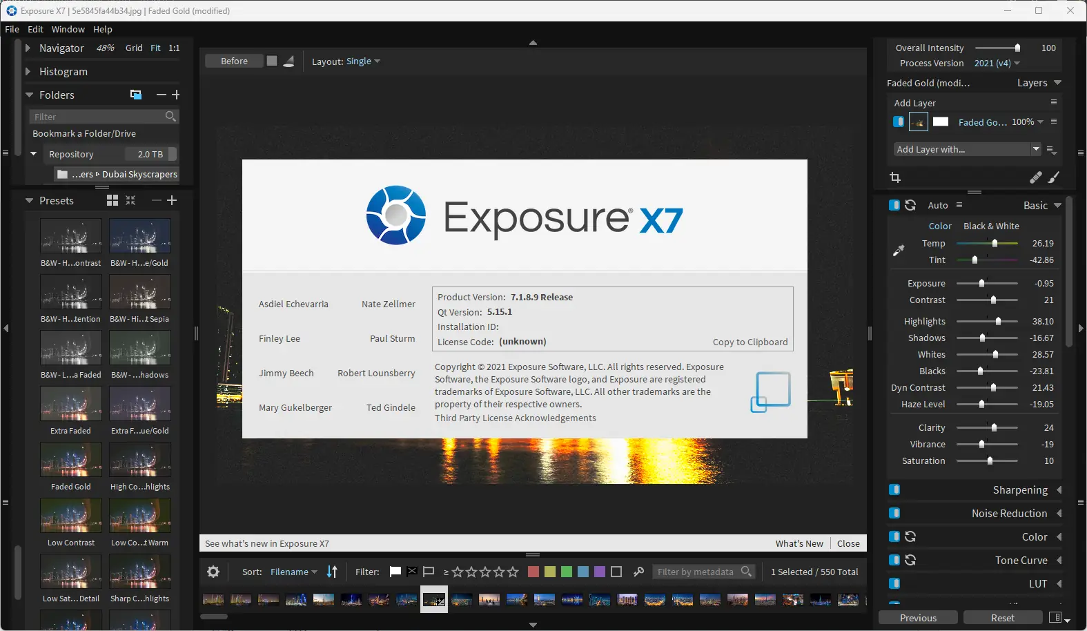1087x631 pixels.
Task: Open the Faded Gold layer options menu icon
Action: coord(1054,122)
